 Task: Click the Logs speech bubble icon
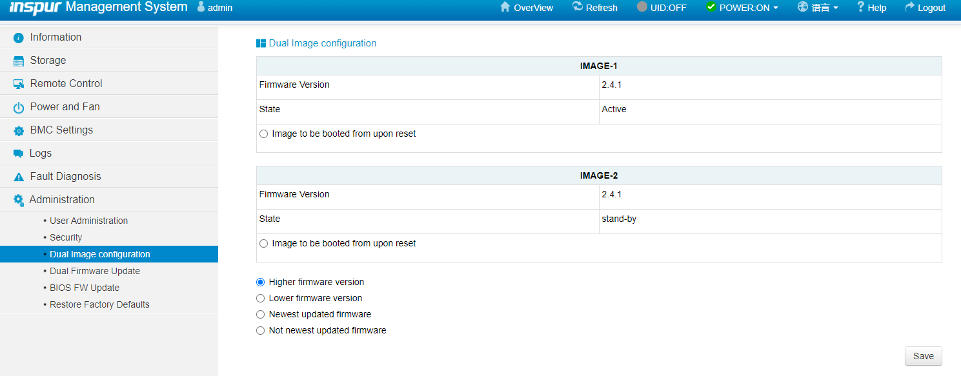point(18,153)
